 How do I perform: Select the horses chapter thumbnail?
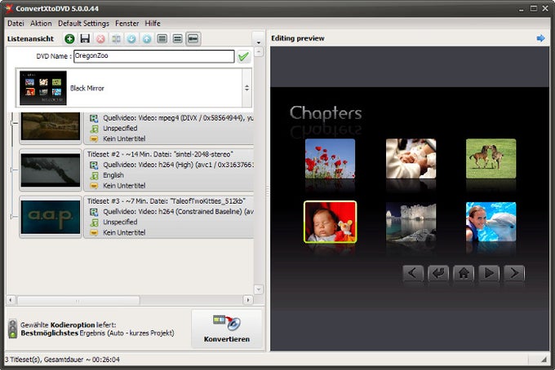click(x=491, y=158)
